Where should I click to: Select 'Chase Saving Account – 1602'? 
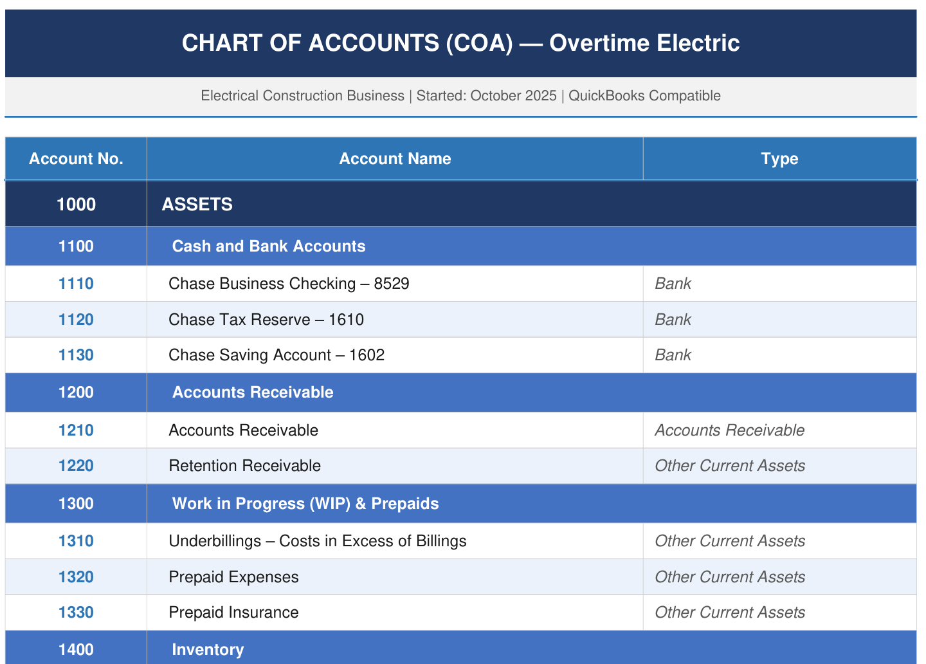(277, 355)
